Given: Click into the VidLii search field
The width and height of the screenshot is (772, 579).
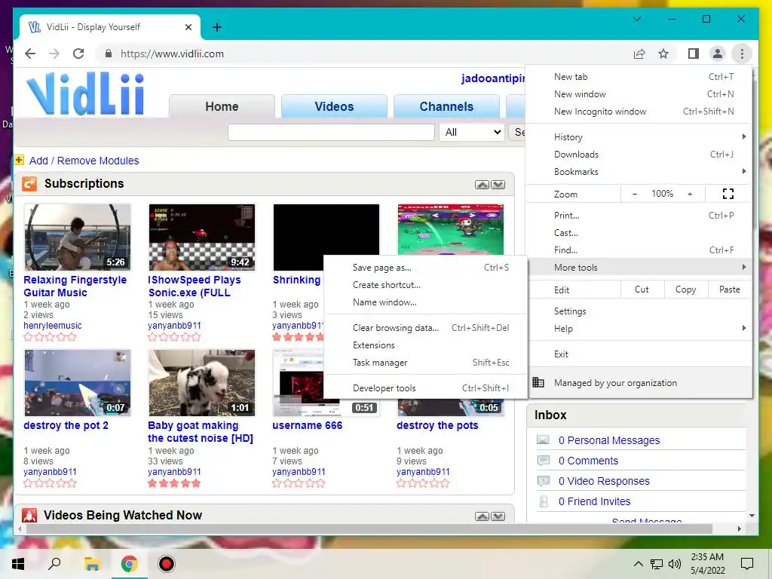Looking at the screenshot, I should pyautogui.click(x=331, y=132).
